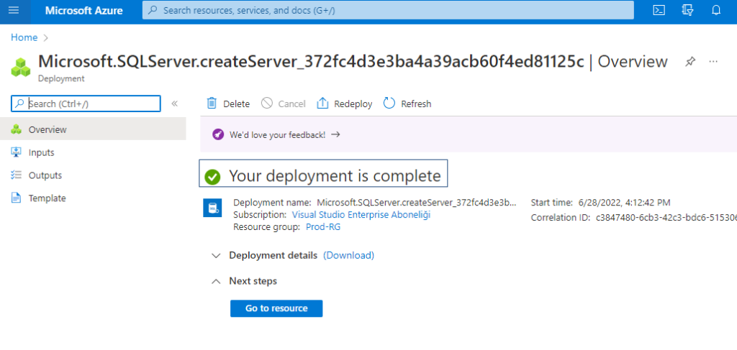
Task: Open the notifications bell
Action: [716, 10]
